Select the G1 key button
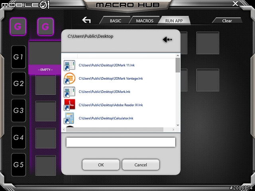Viewport: 255px width, 191px height. 19,57
